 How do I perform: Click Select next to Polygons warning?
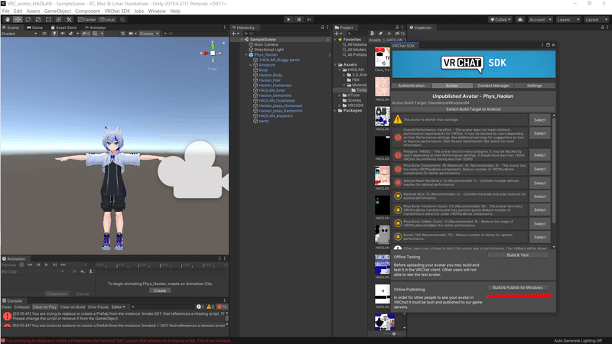click(540, 155)
